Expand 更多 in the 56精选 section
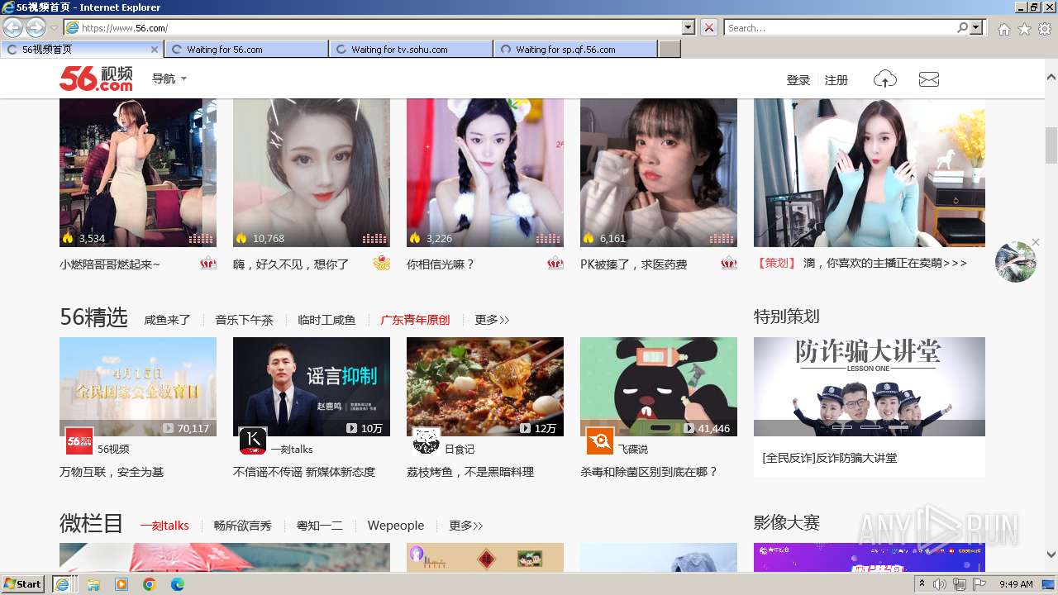 click(492, 320)
